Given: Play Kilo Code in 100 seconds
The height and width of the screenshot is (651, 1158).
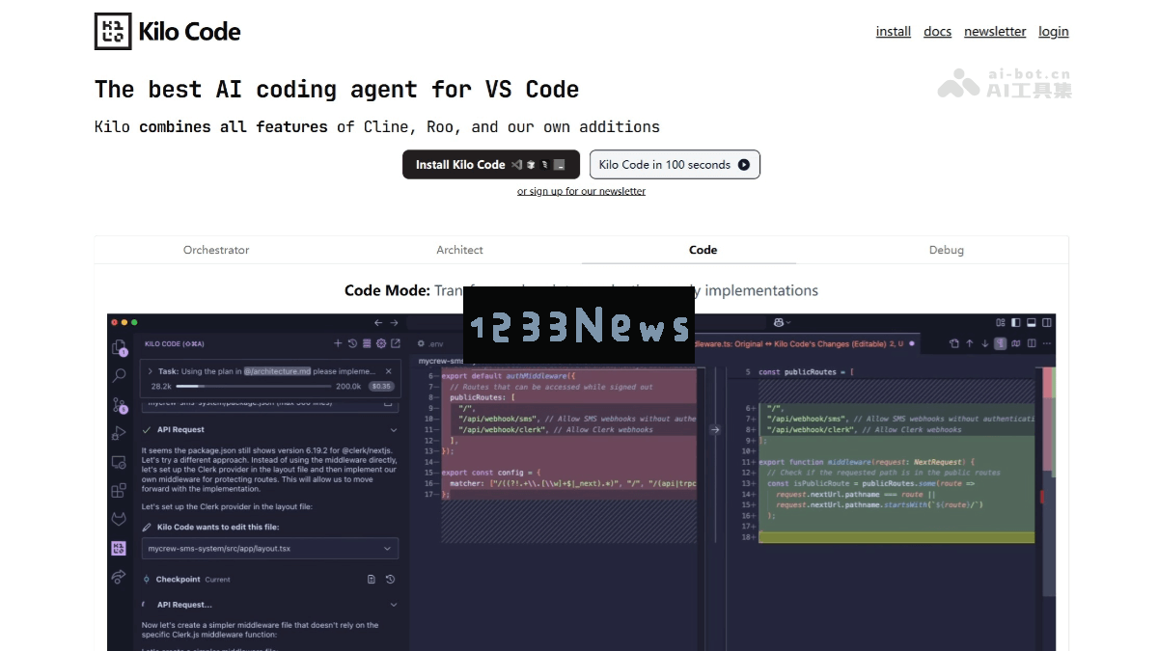Looking at the screenshot, I should click(x=675, y=164).
